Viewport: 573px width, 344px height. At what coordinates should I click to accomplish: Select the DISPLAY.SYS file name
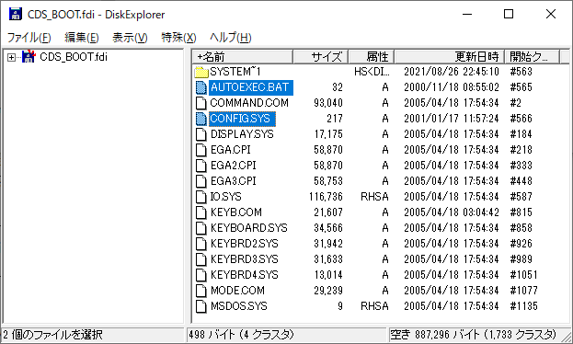pyautogui.click(x=242, y=134)
